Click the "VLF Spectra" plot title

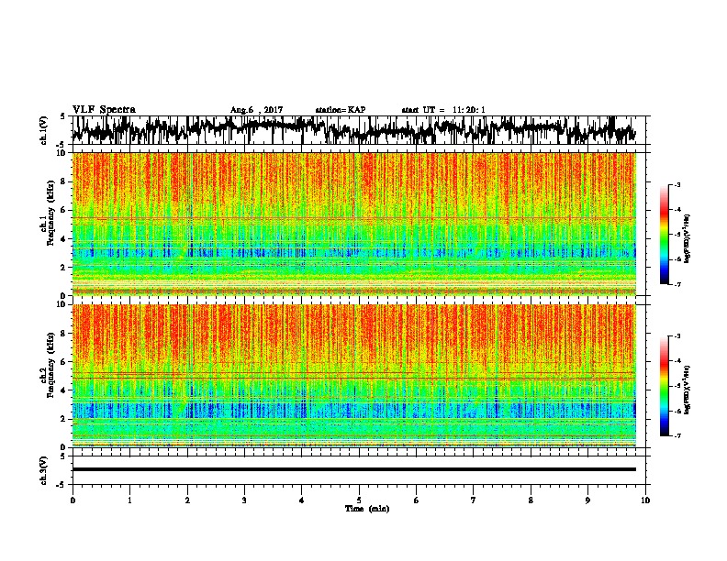(104, 110)
